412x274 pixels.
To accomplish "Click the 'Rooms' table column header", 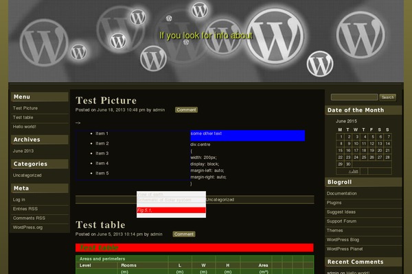I will pos(129,265).
